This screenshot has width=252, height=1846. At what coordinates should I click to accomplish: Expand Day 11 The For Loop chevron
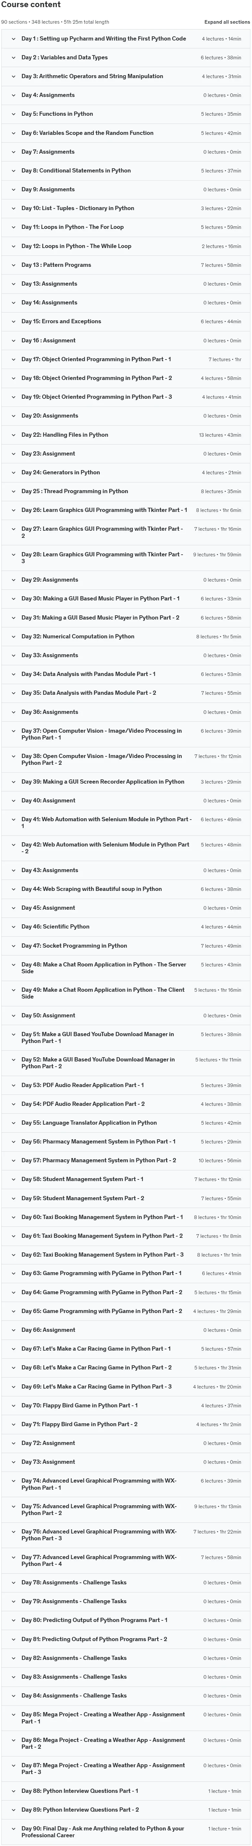click(x=13, y=227)
